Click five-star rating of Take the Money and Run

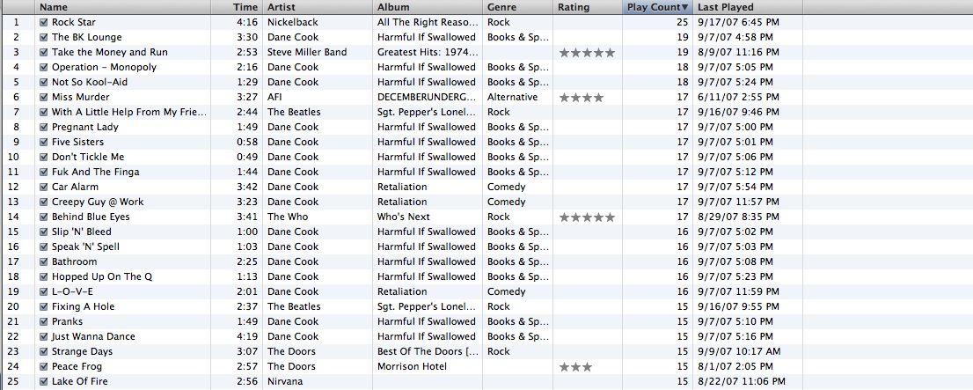pyautogui.click(x=587, y=53)
